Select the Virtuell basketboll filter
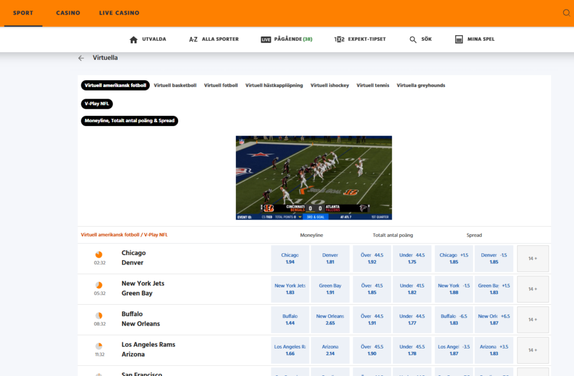This screenshot has height=376, width=574. pyautogui.click(x=175, y=85)
